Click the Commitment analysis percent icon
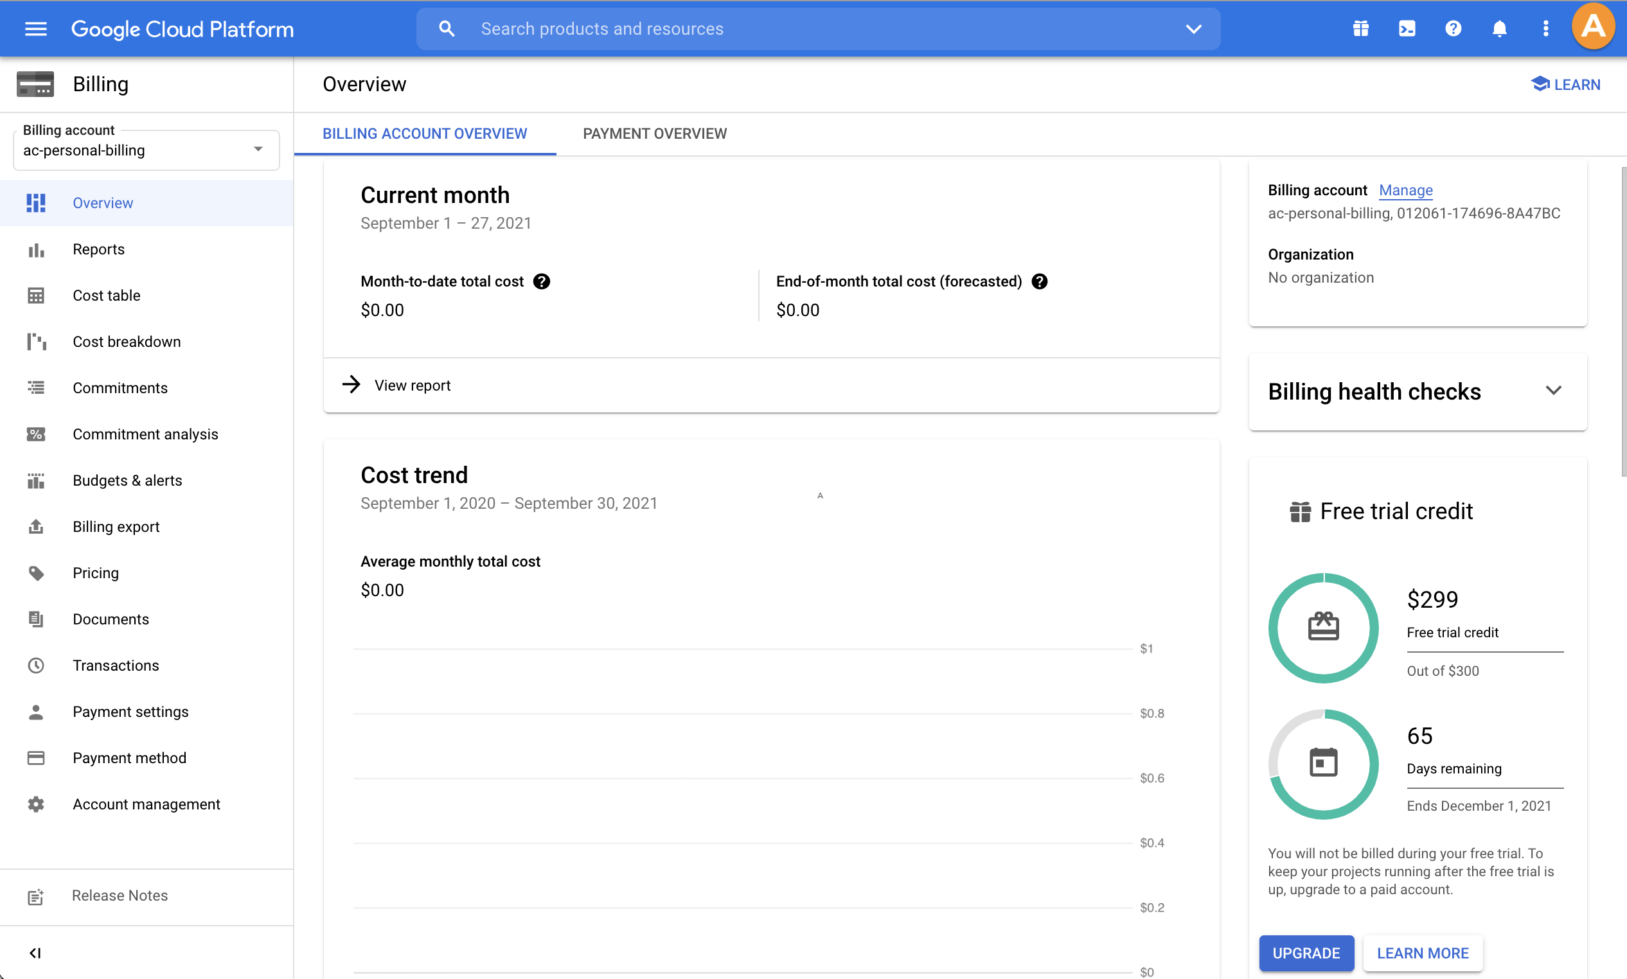This screenshot has width=1627, height=979. click(35, 434)
